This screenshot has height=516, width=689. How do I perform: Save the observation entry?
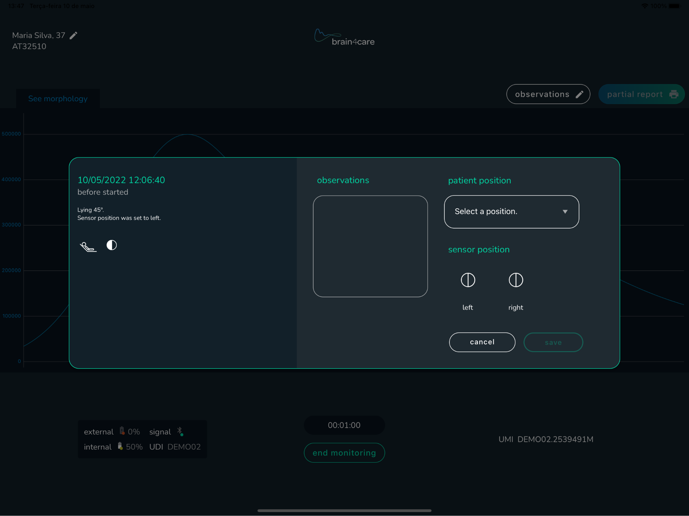[553, 342]
